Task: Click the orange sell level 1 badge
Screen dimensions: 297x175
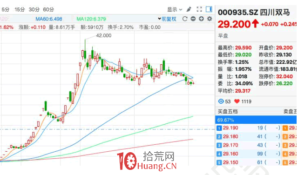Action: [285, 128]
